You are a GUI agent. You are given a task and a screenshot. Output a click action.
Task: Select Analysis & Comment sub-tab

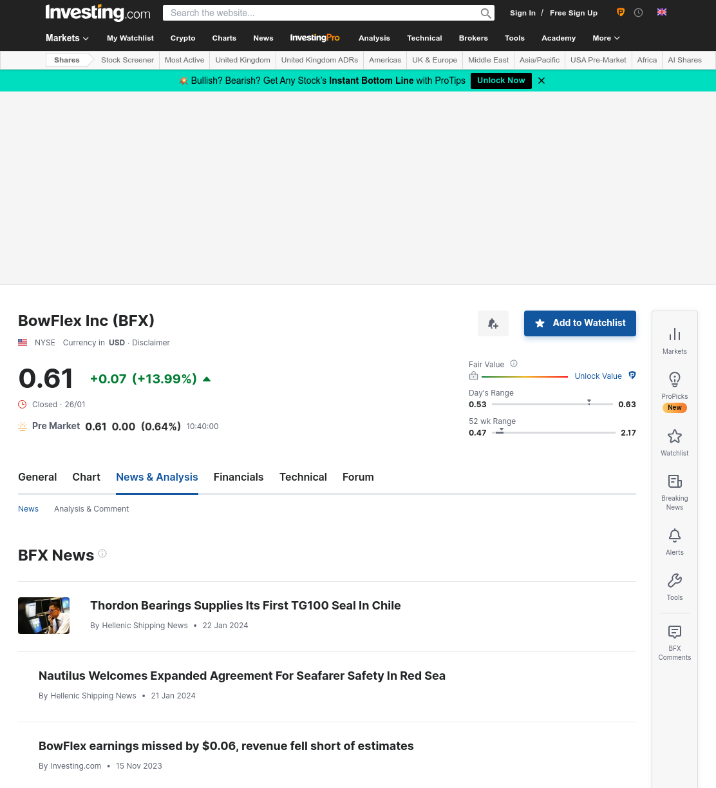91,509
